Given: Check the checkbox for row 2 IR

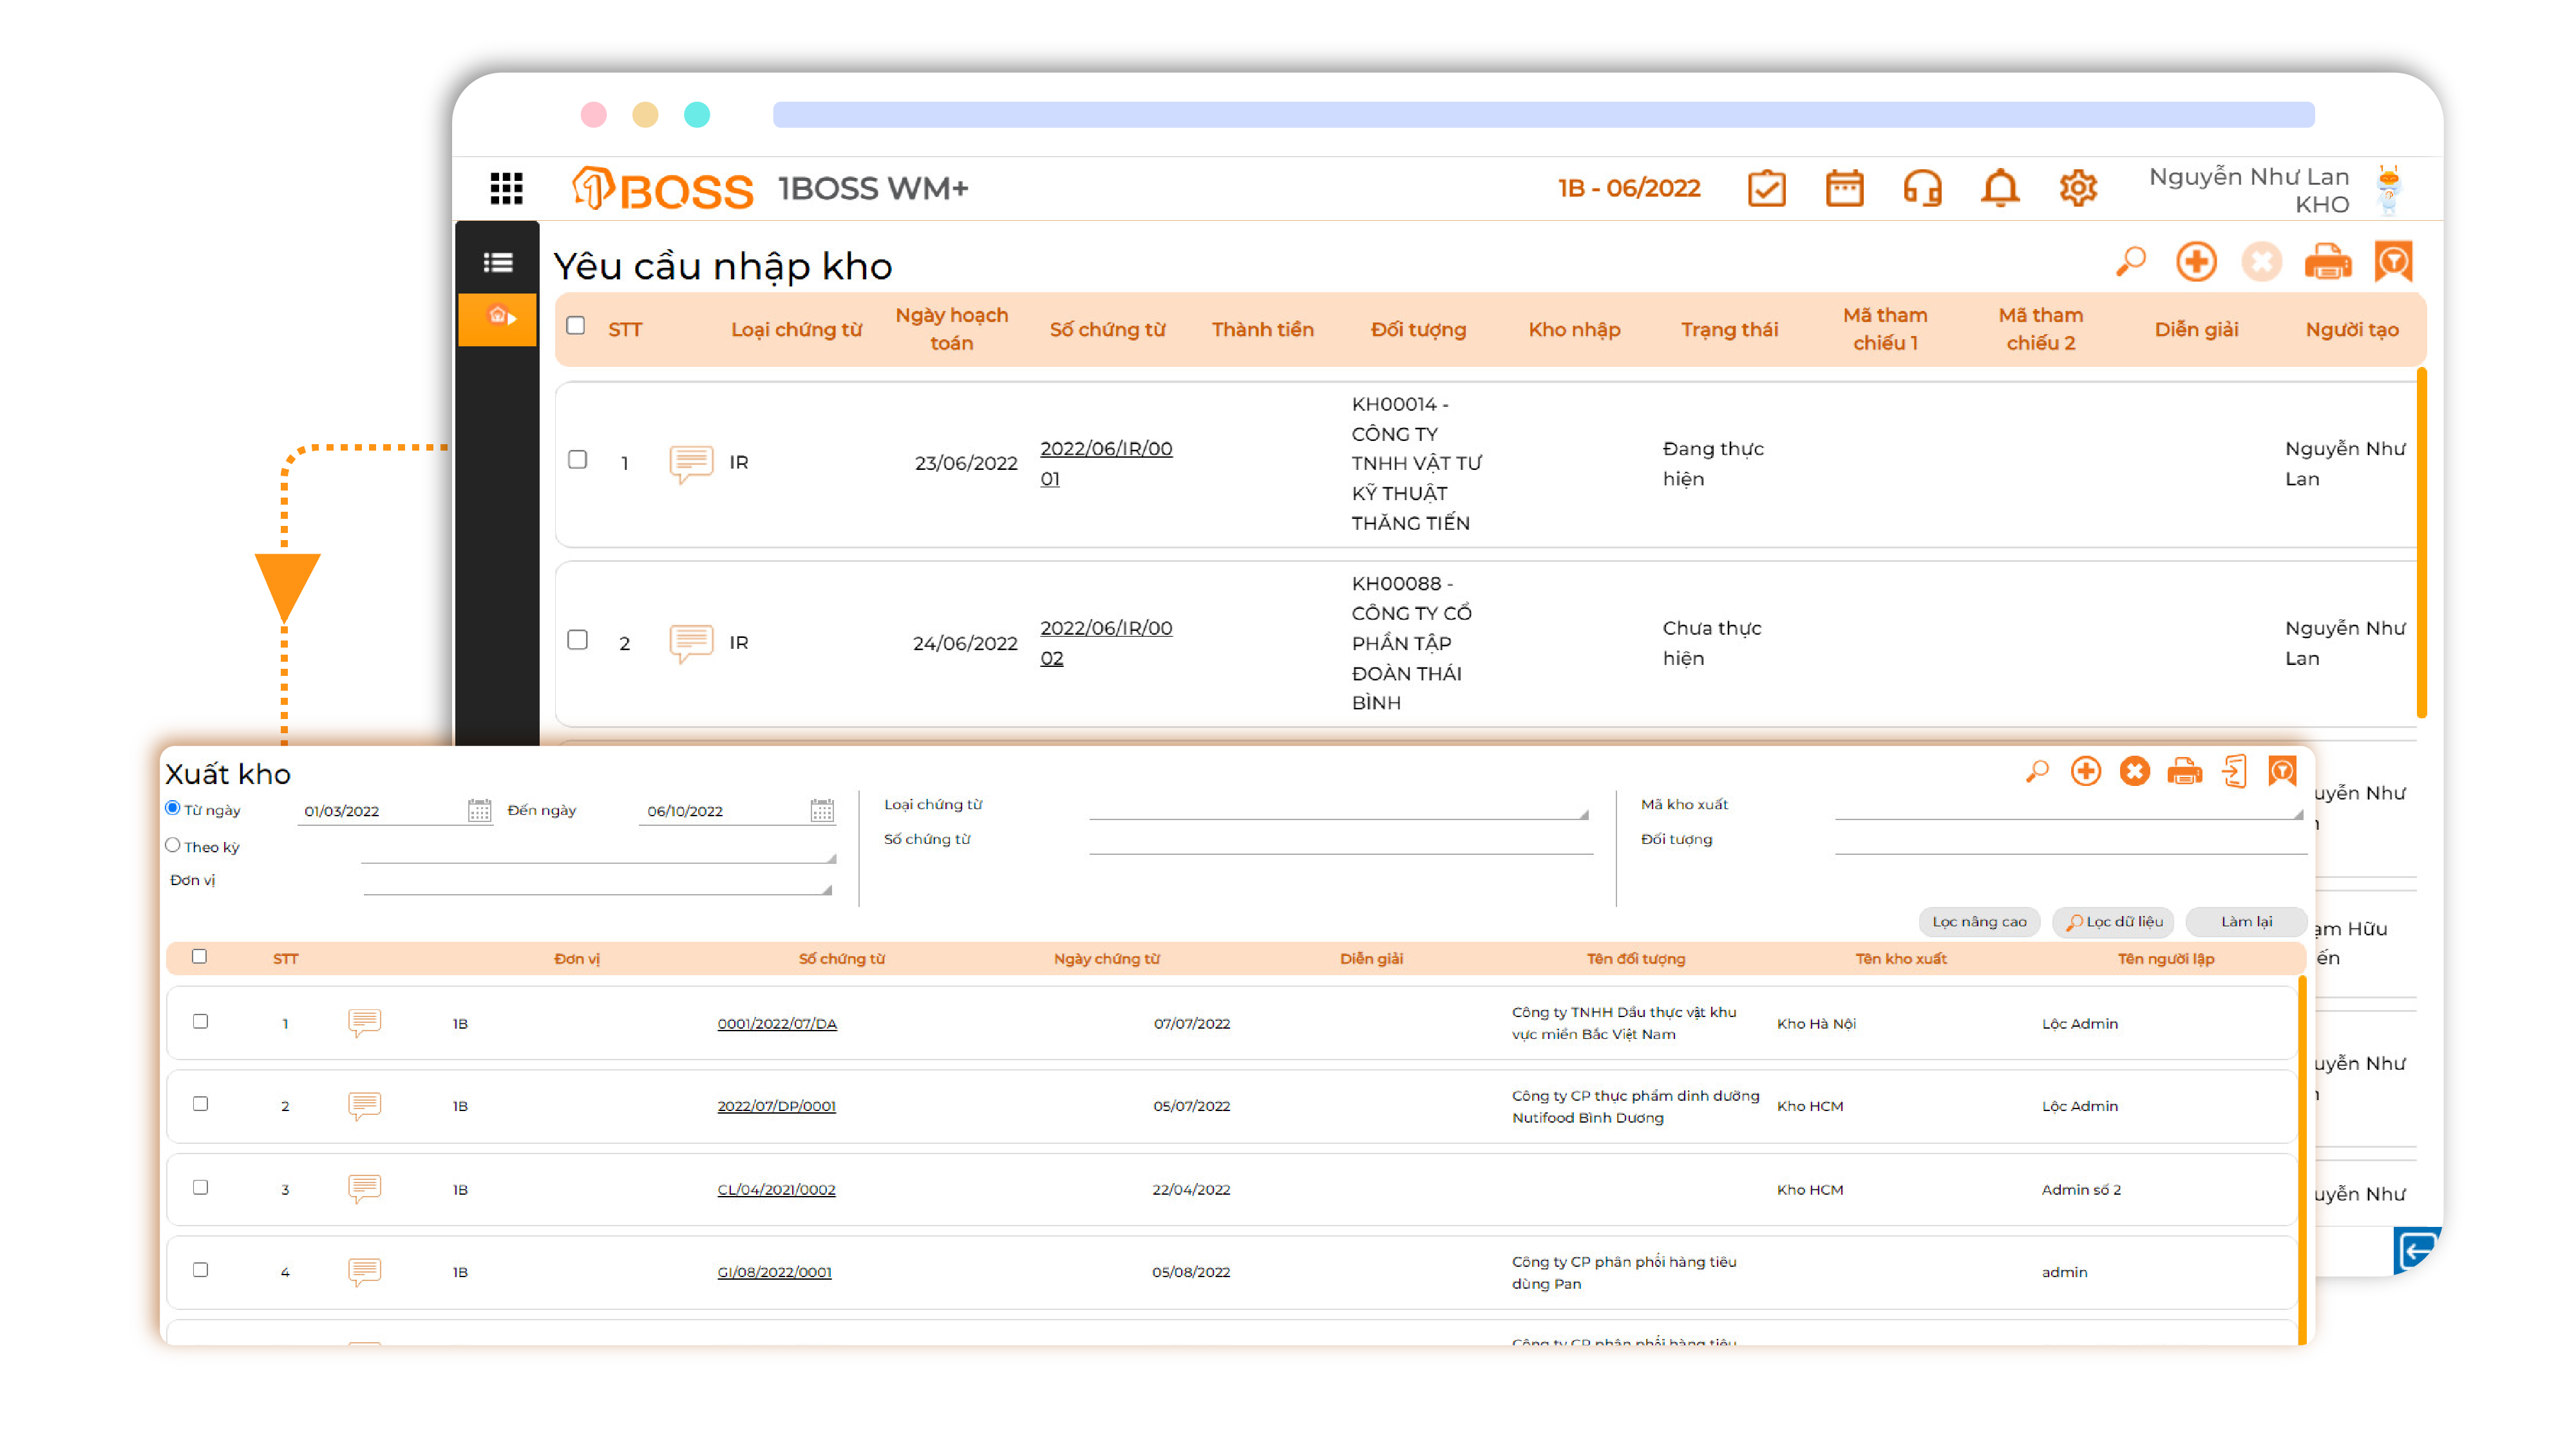Looking at the screenshot, I should coord(577,640).
